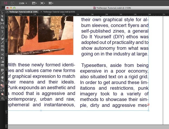Click the red overset text plus marker
This screenshot has height=129, width=169.
click(148, 104)
